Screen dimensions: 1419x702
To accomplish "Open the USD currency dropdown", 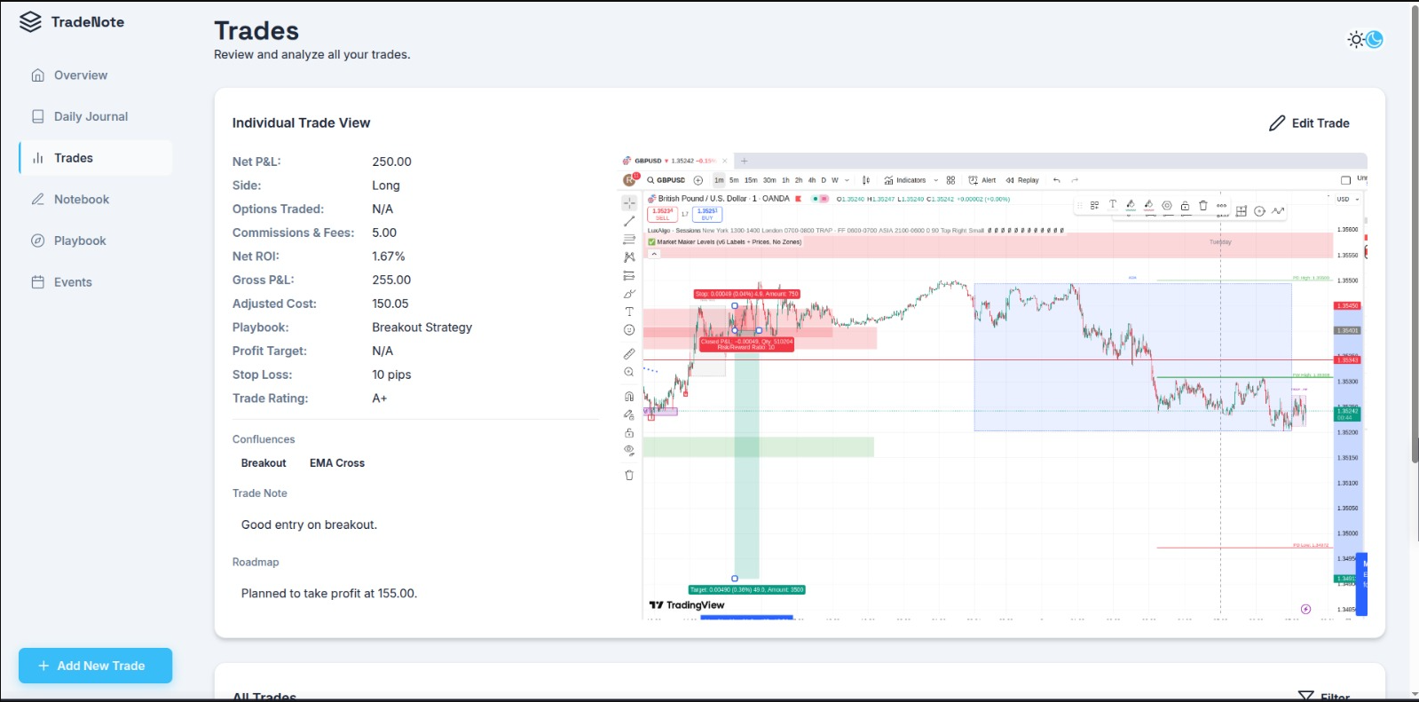I will pos(1348,200).
